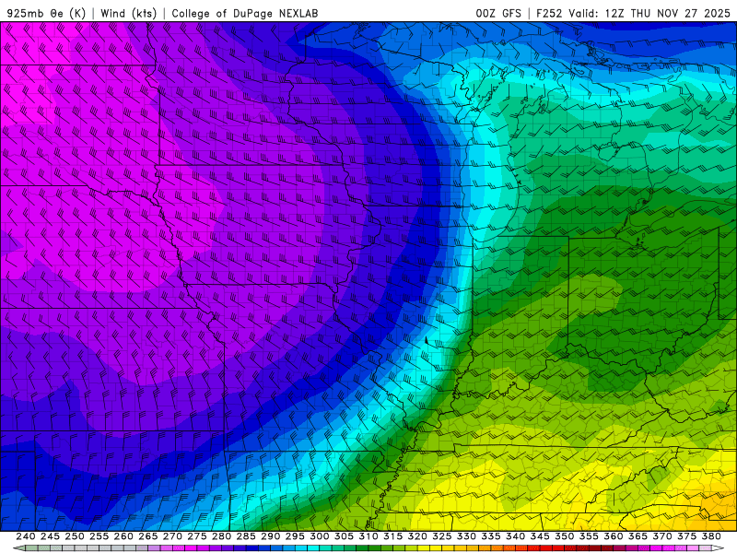Screen dimensions: 737x553
Task: Click the 245 value on the color scale
Action: click(x=50, y=536)
